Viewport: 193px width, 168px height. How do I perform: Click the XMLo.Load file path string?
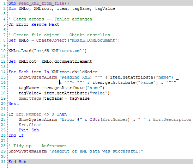(x=59, y=51)
